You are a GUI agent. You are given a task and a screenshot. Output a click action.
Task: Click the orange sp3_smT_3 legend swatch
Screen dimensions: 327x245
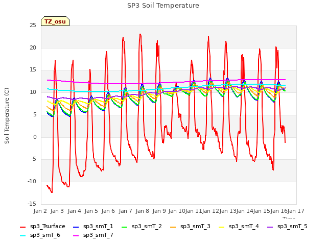click(173, 227)
